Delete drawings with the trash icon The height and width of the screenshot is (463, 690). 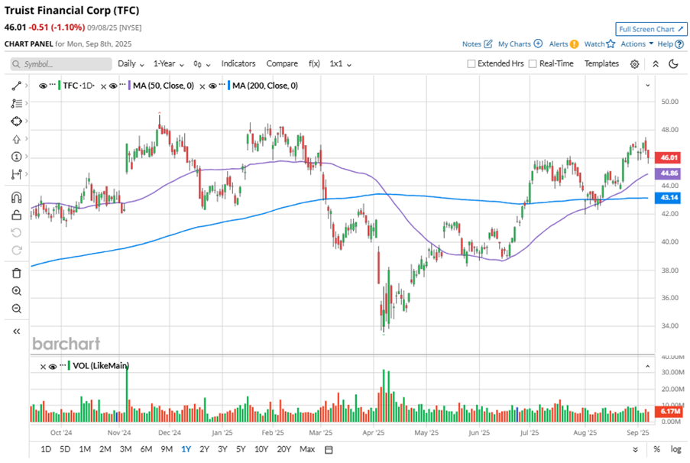tap(16, 274)
